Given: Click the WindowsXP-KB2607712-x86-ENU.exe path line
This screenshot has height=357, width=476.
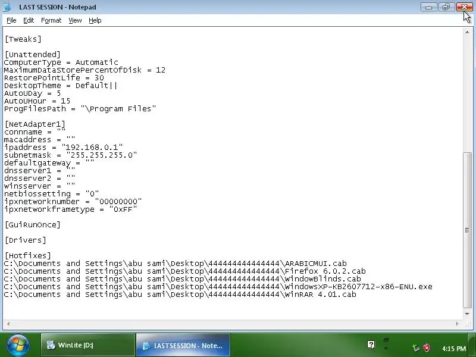Looking at the screenshot, I should click(x=218, y=287).
